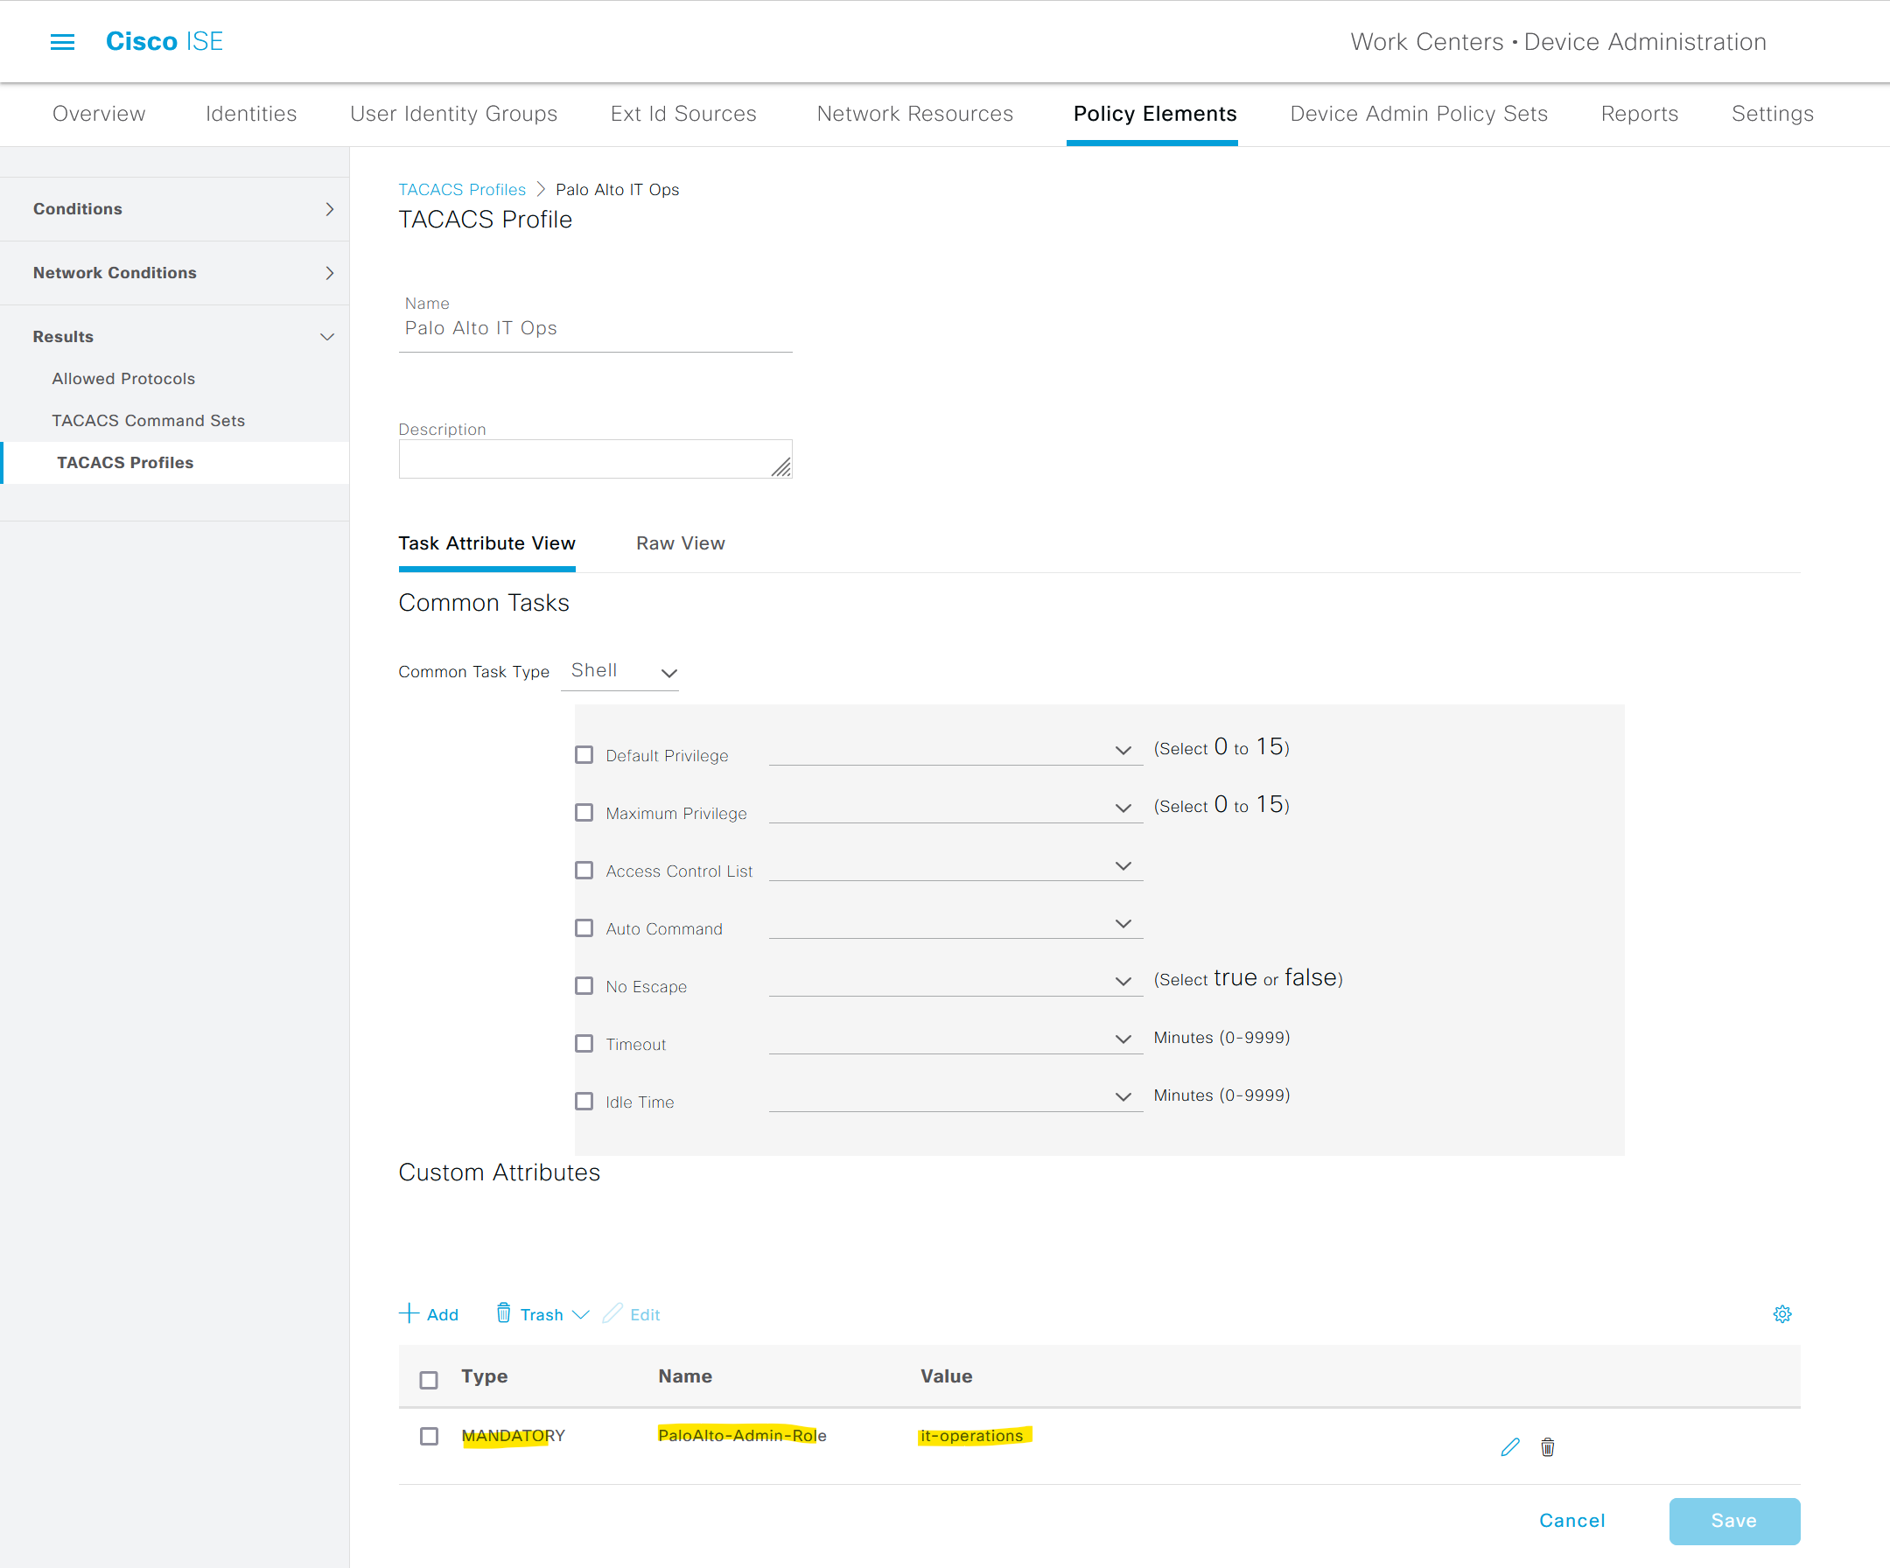Viewport: 1890px width, 1568px height.
Task: Click the Name field Palo Alto IT Ops
Action: click(595, 327)
